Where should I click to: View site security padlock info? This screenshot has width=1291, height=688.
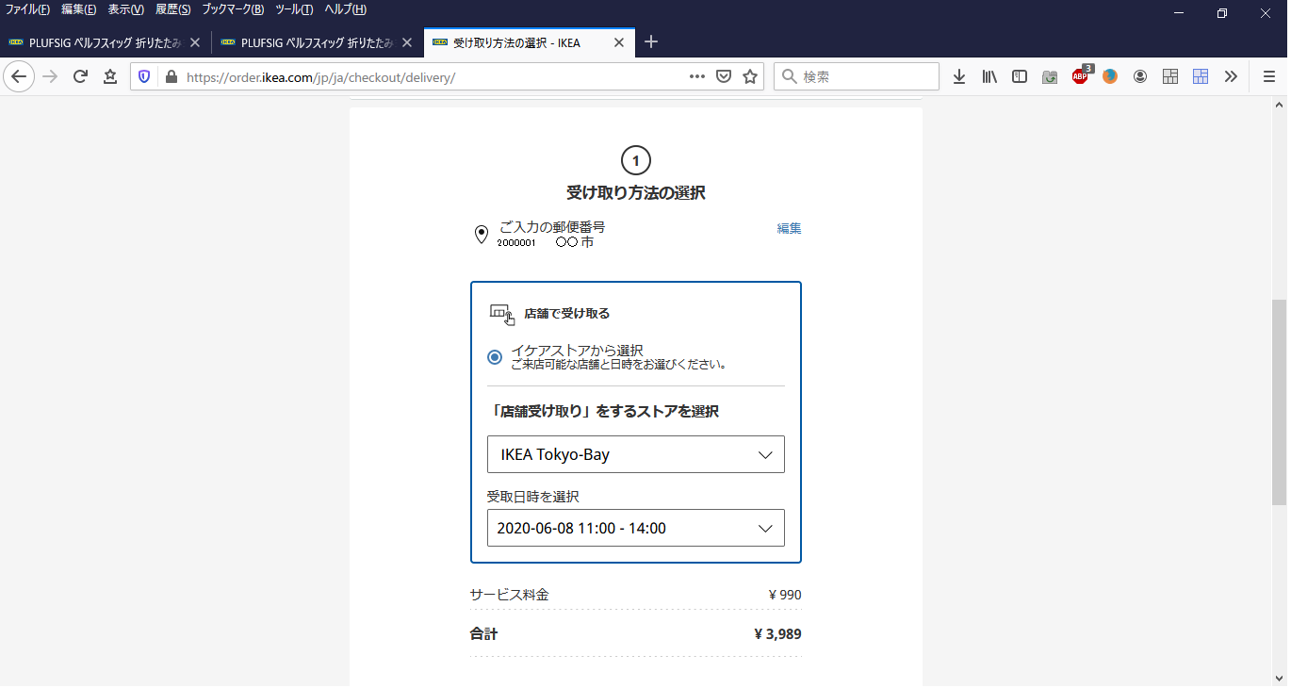tap(171, 77)
